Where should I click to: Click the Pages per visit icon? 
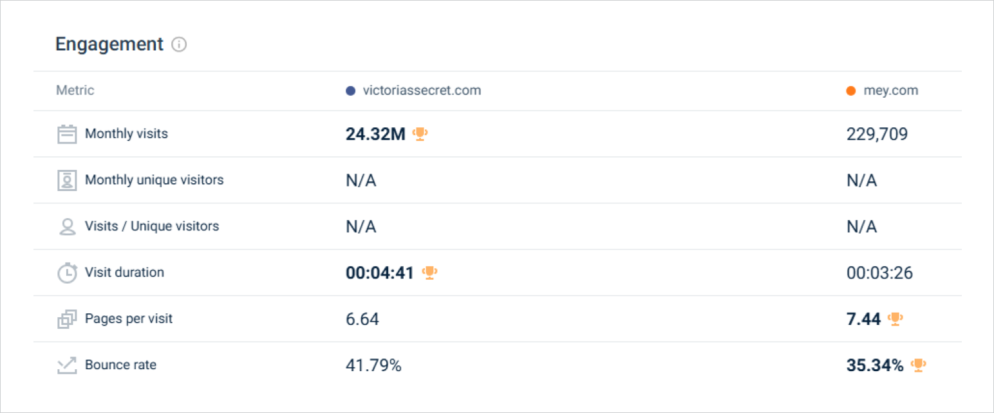(x=67, y=319)
